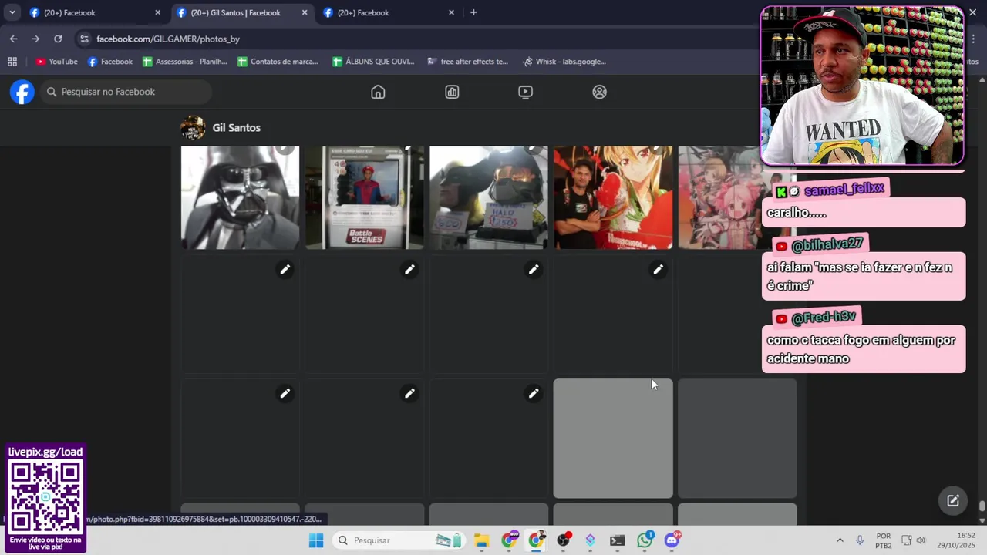The height and width of the screenshot is (555, 987).
Task: Click the site info icon in address bar
Action: click(84, 39)
